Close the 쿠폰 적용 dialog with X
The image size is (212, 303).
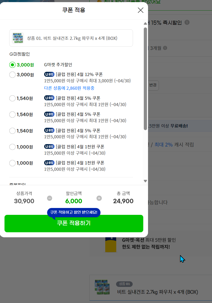[x=141, y=10]
